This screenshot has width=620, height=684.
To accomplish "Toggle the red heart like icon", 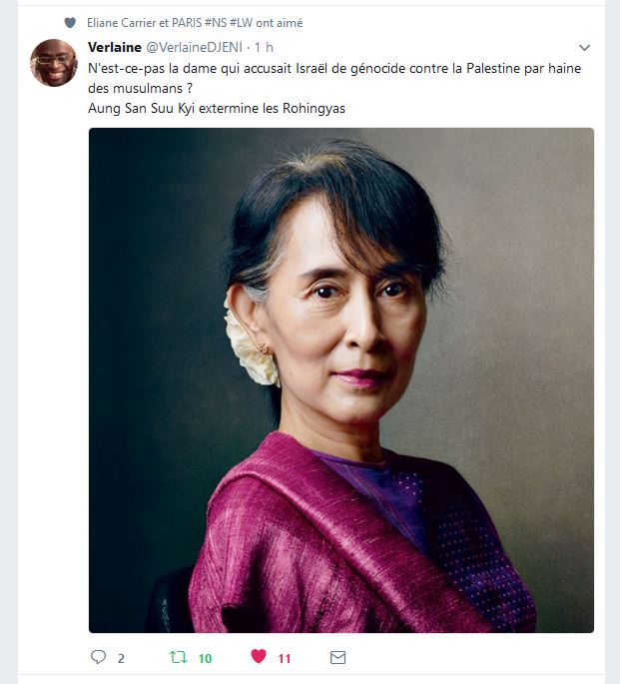I will pos(259,656).
